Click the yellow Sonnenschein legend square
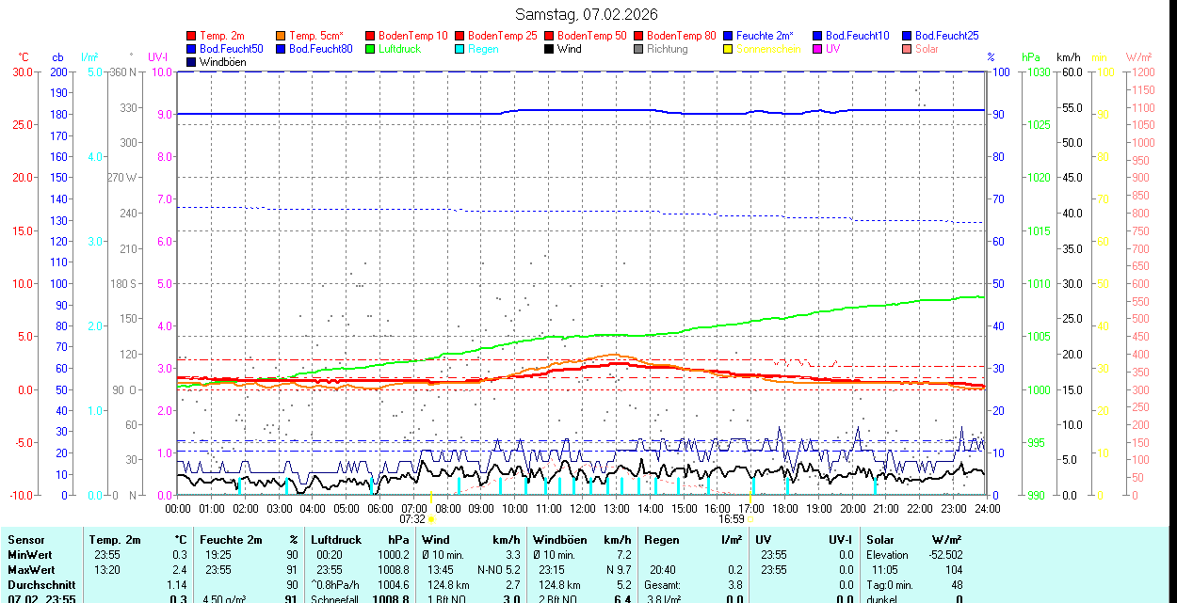The width and height of the screenshot is (1177, 603). click(728, 49)
